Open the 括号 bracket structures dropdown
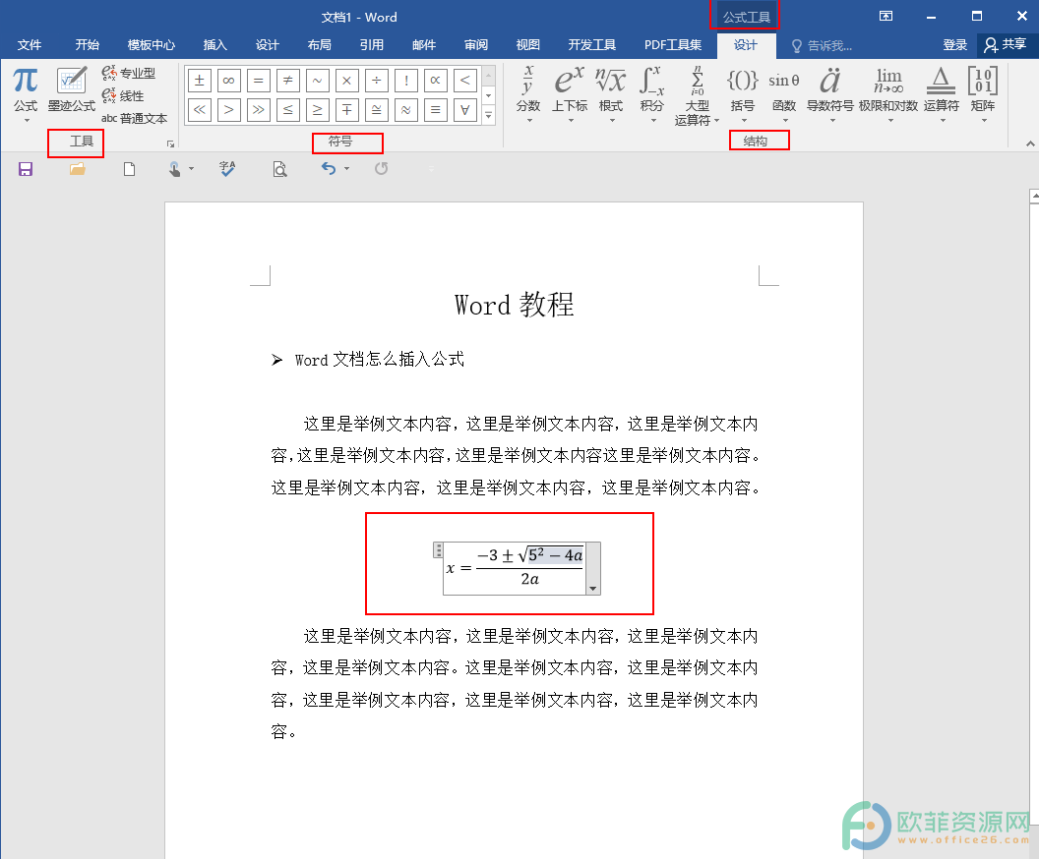Viewport: 1039px width, 859px height. coord(743,94)
